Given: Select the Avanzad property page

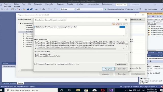Looking at the screenshot, I should (x=29, y=28).
